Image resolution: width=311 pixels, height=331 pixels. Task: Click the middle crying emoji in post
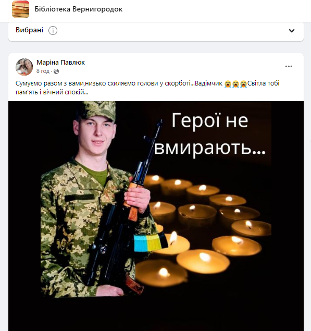235,83
